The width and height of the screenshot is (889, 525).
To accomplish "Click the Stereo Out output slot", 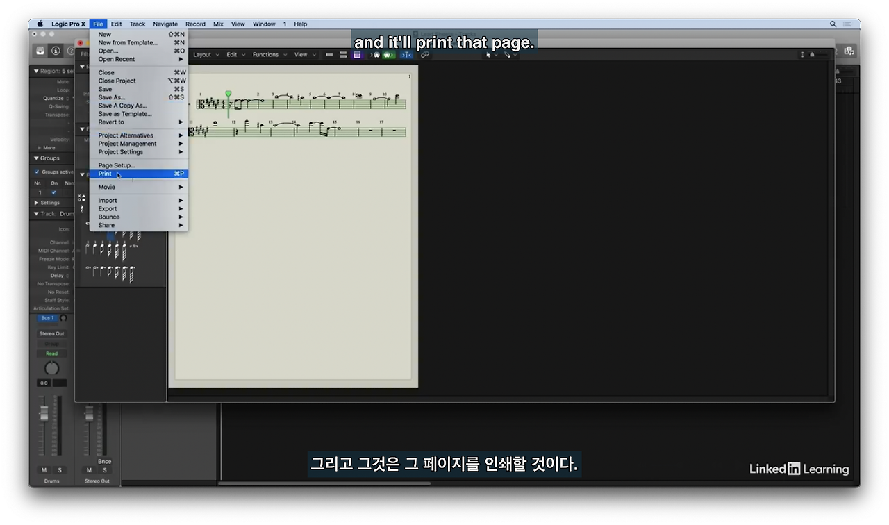I will tap(51, 334).
